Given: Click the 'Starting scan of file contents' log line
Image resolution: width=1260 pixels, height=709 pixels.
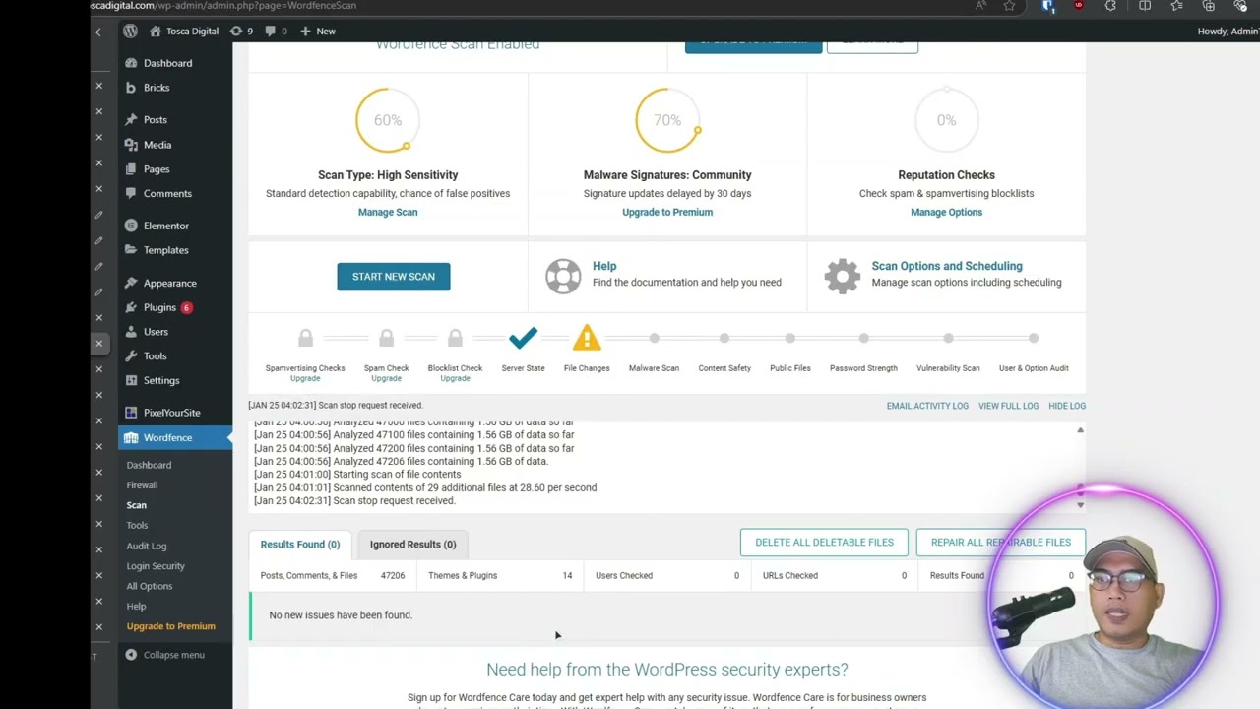Looking at the screenshot, I should pyautogui.click(x=357, y=475).
